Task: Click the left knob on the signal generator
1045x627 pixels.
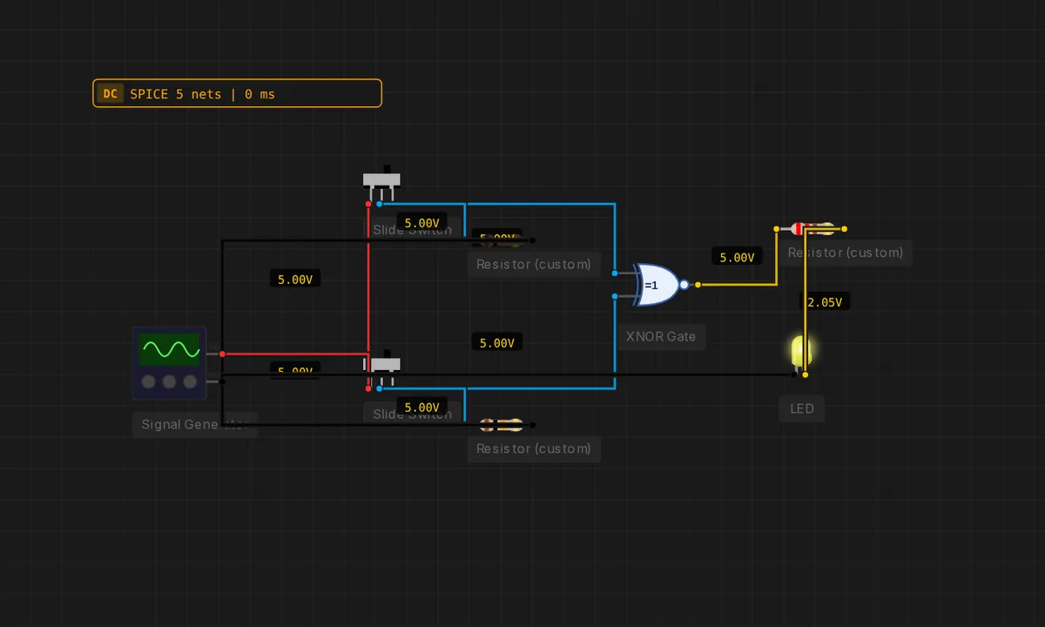Action: tap(149, 381)
